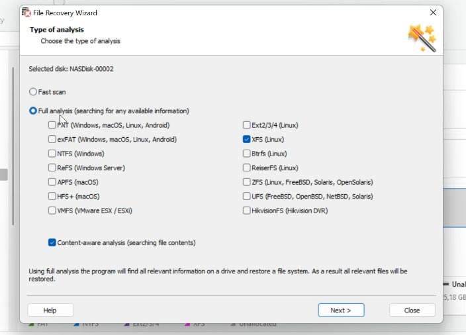The height and width of the screenshot is (335, 466).
Task: Click the 'Using full analysis' description text
Action: 218,275
